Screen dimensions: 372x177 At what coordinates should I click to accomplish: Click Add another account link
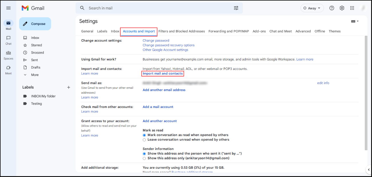click(160, 121)
